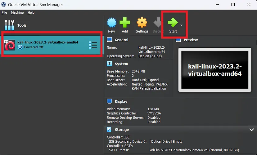The width and height of the screenshot is (257, 155).
Task: Click the Add machine green plus icon
Action: pos(125,22)
